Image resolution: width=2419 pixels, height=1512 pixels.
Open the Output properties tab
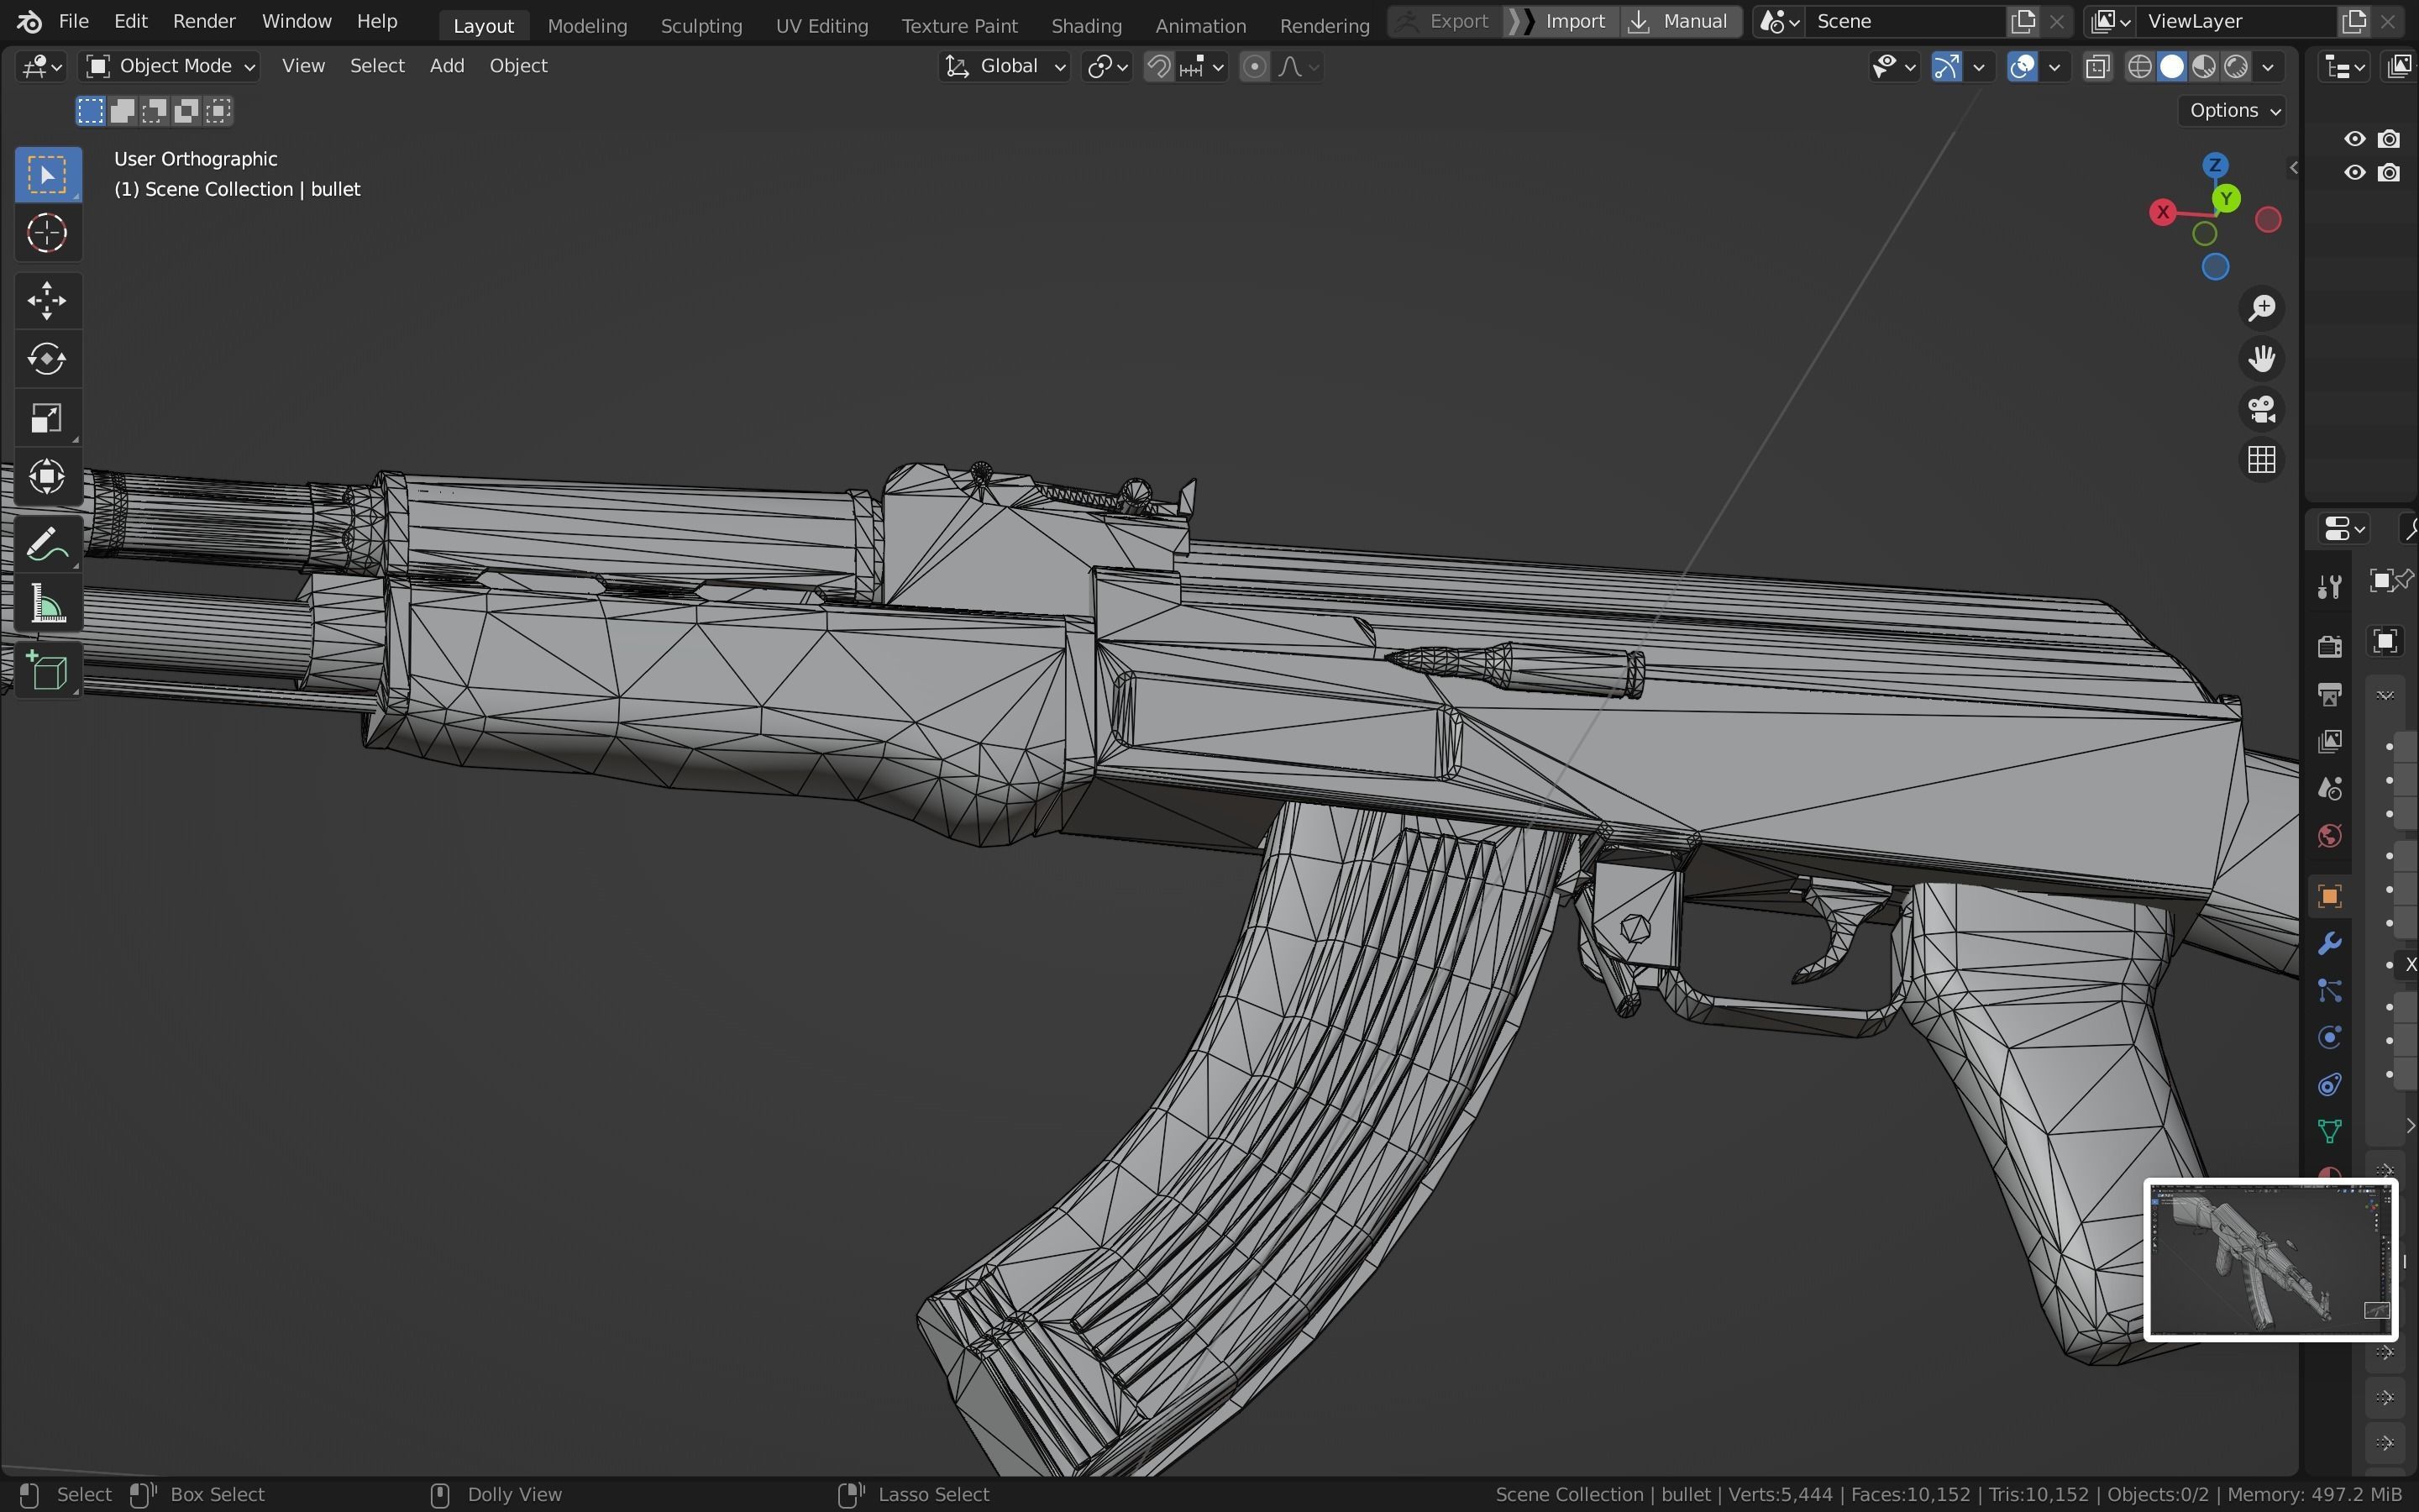[x=2330, y=694]
